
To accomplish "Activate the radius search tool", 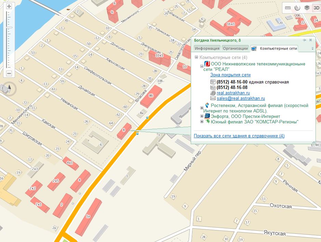I will pyautogui.click(x=297, y=8).
